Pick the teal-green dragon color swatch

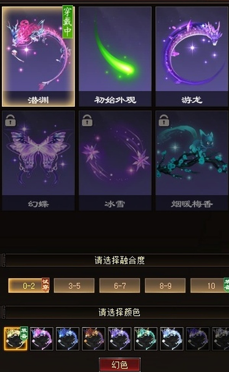(x=145, y=339)
